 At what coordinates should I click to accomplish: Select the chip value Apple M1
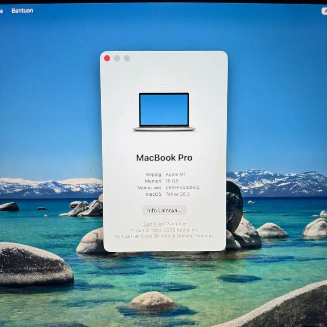176,174
